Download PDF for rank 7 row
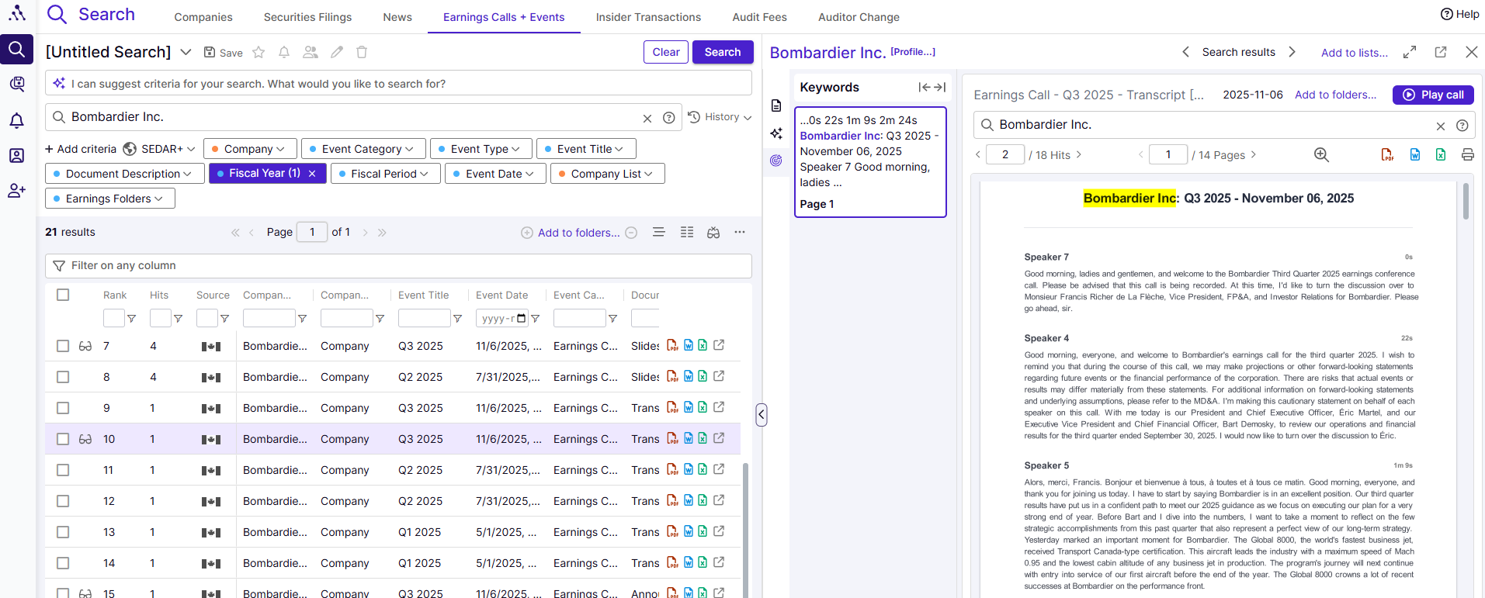This screenshot has width=1485, height=598. pos(672,345)
